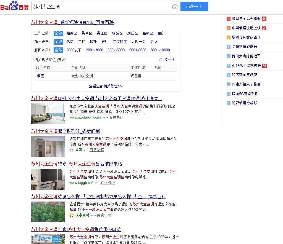Select salary range 5001-8000
Viewport: 283px width, 244px height.
coord(138,50)
